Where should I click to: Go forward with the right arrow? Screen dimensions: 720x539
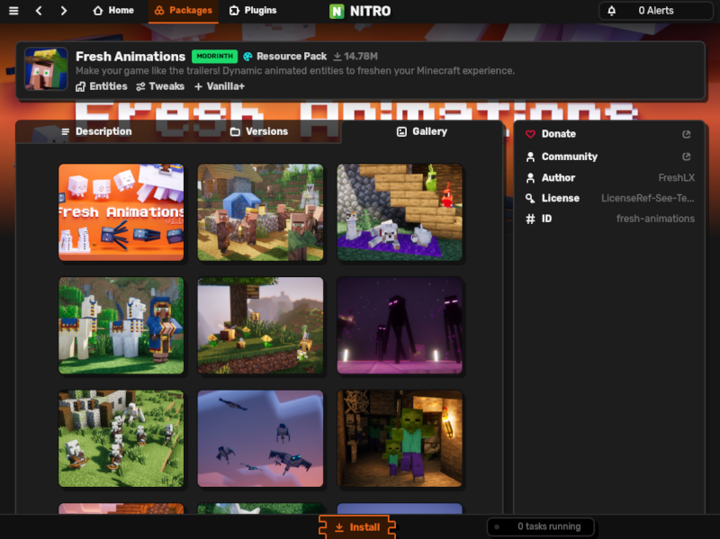[63, 11]
